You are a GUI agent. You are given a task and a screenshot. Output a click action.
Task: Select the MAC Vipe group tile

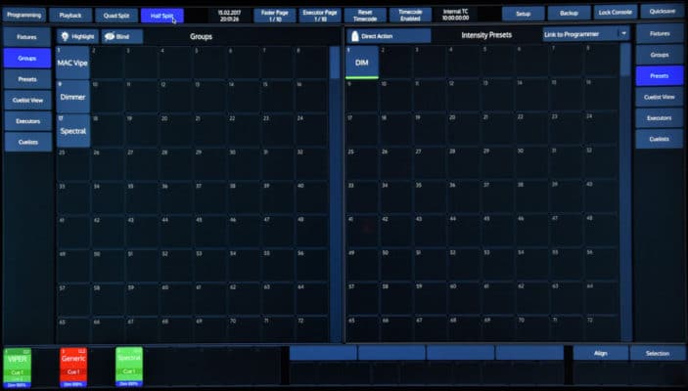click(72, 63)
